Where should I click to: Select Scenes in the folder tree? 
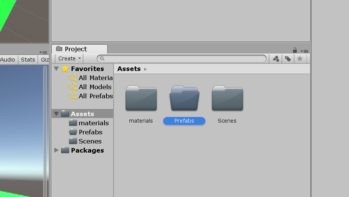(x=90, y=141)
